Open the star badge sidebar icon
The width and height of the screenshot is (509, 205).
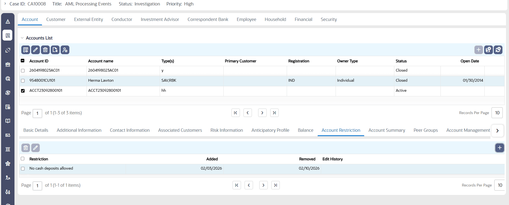[x=8, y=163]
